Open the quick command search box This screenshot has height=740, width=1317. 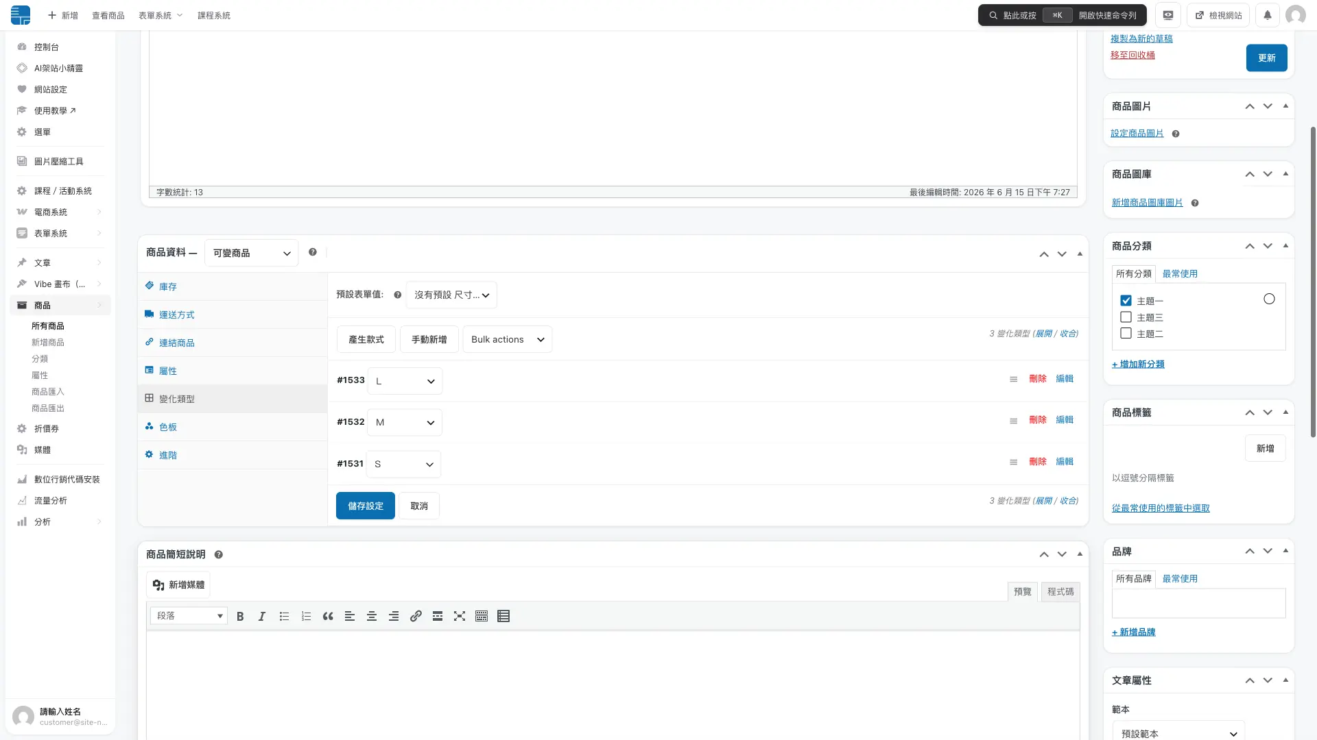1063,15
